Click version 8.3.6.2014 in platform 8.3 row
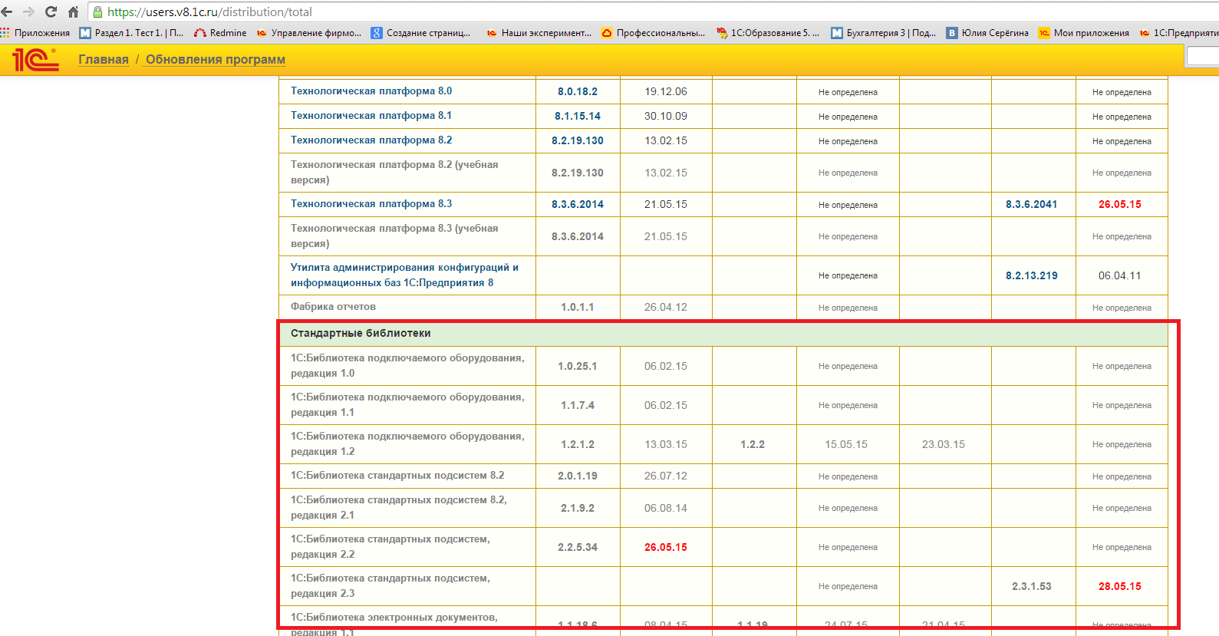 (x=578, y=205)
